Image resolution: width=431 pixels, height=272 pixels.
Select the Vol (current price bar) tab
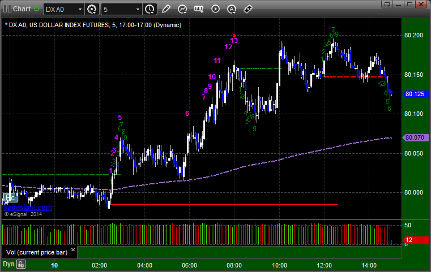tap(40, 252)
